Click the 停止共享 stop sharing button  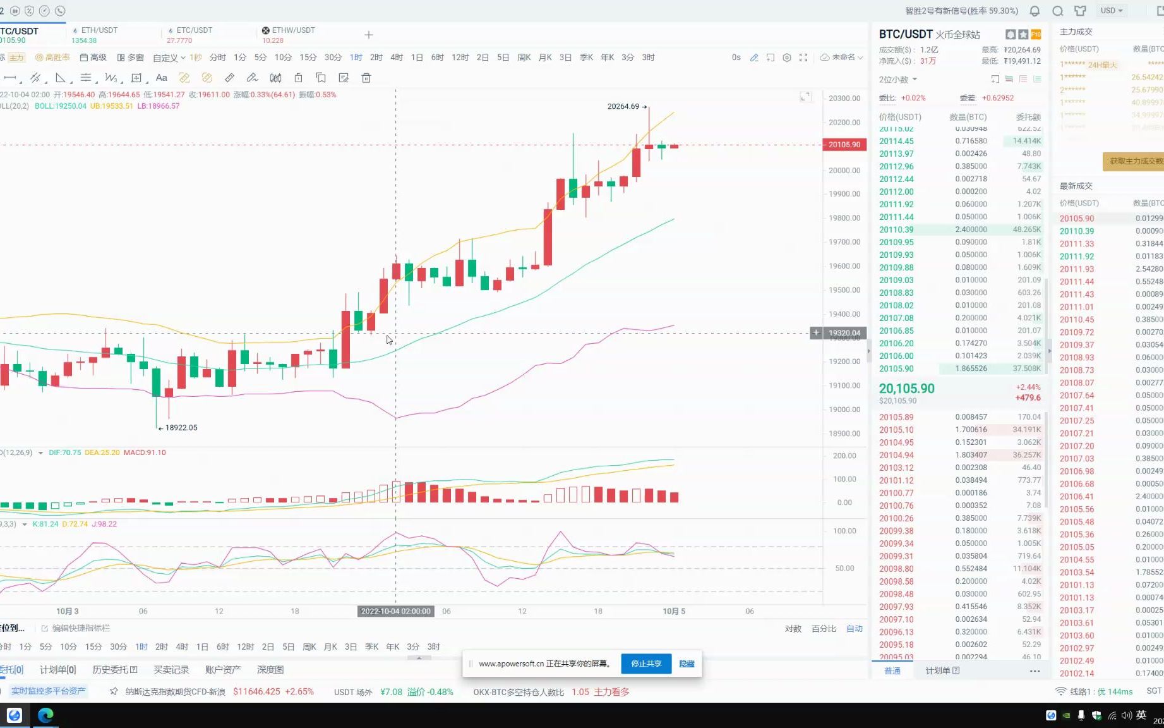coord(645,664)
